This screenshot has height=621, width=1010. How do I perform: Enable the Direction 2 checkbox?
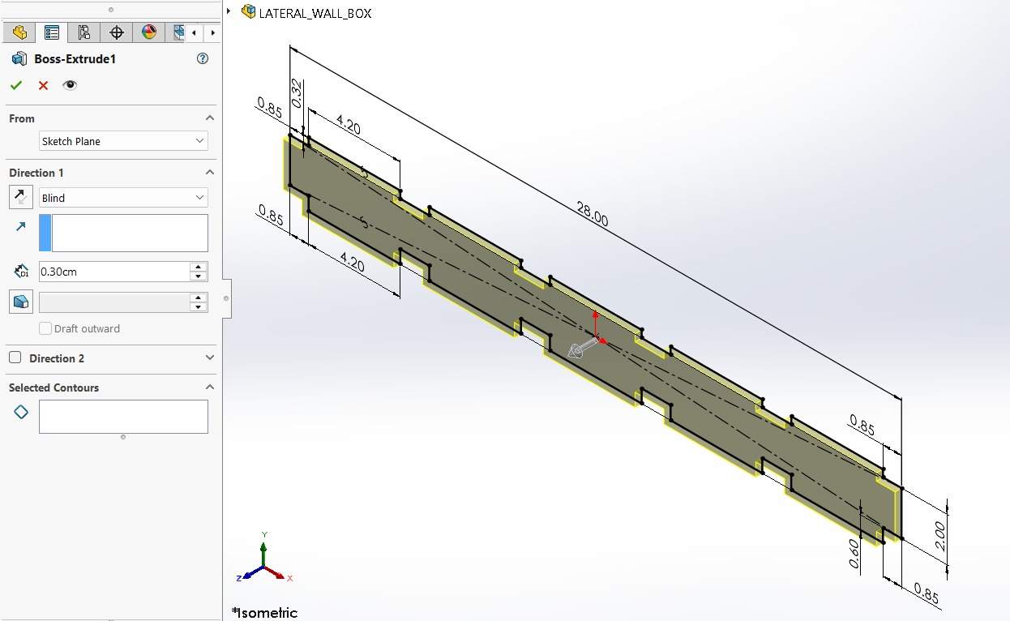pos(15,358)
